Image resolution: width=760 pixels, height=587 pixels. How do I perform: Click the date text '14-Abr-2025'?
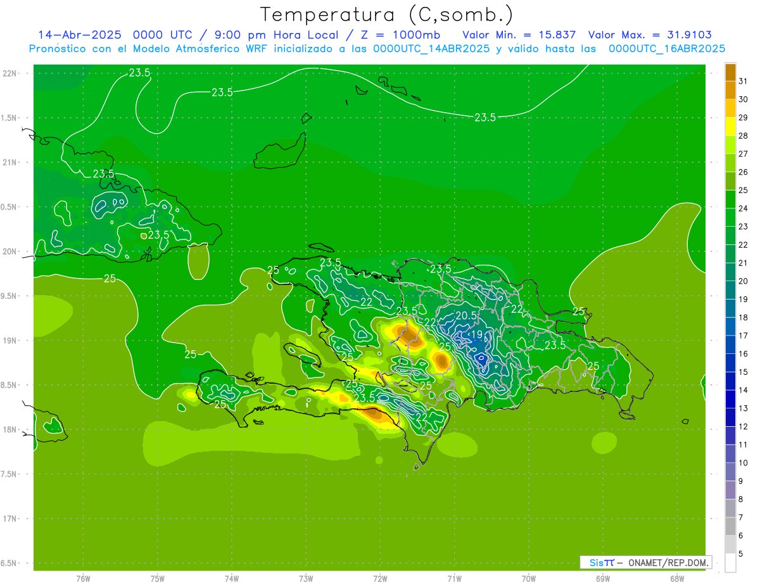80,35
